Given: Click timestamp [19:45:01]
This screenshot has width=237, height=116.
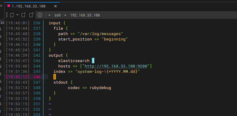Looking at the screenshot, I should [17, 23].
